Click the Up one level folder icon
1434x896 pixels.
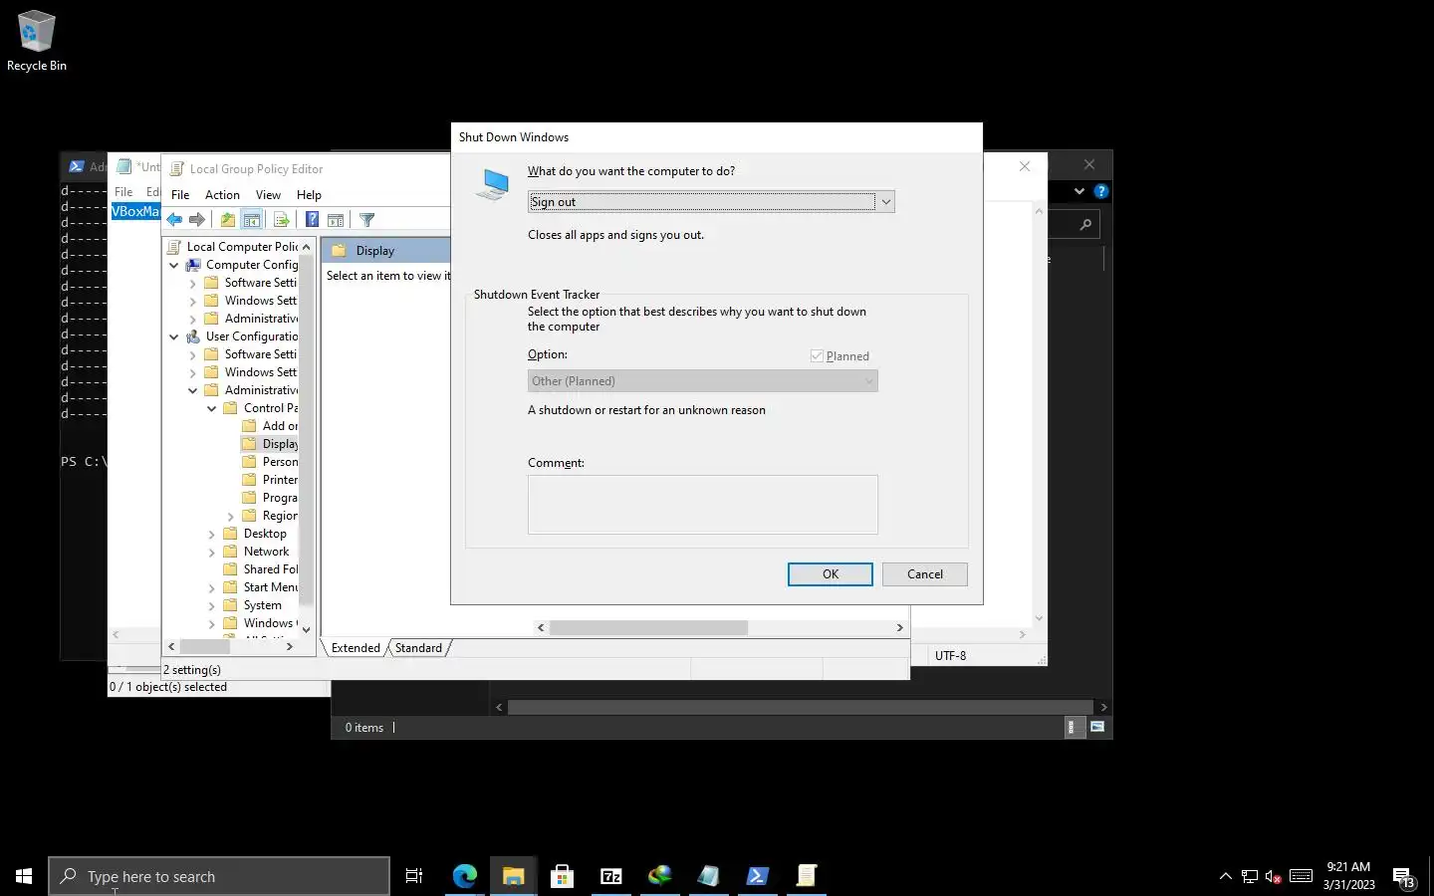[228, 220]
